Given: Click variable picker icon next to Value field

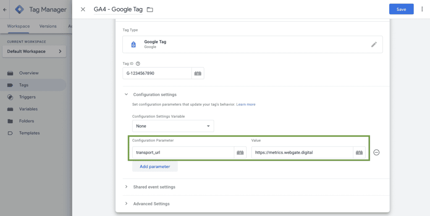Looking at the screenshot, I should click(x=359, y=153).
